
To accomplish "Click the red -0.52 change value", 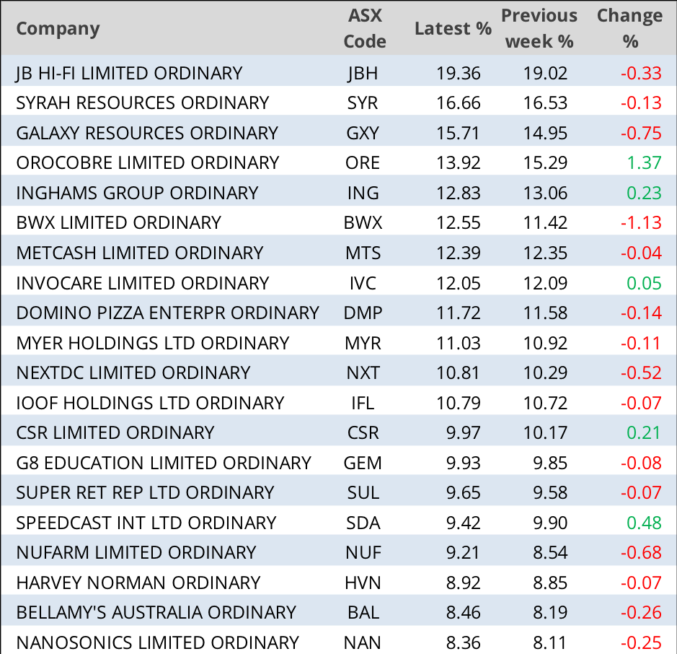I will coord(641,372).
